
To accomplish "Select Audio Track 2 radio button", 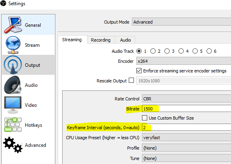I will pyautogui.click(x=153, y=51).
